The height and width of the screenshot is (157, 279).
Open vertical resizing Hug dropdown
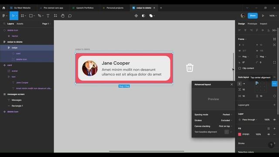pos(262,57)
